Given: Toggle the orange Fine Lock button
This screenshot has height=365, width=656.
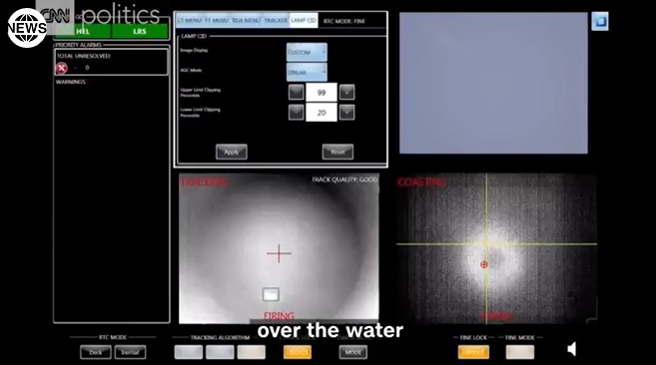Looking at the screenshot, I should (x=473, y=352).
